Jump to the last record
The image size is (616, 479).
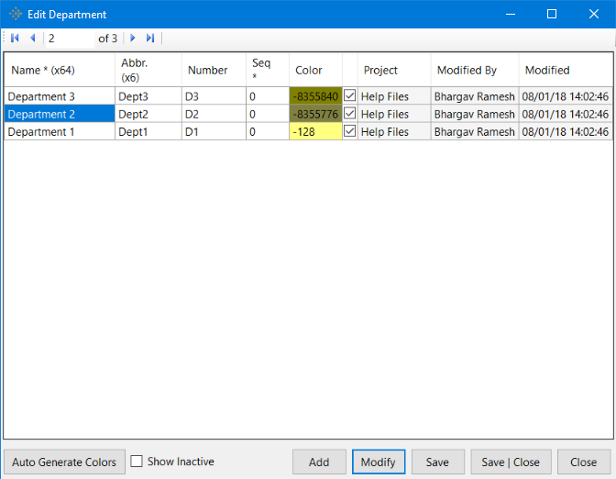click(150, 39)
